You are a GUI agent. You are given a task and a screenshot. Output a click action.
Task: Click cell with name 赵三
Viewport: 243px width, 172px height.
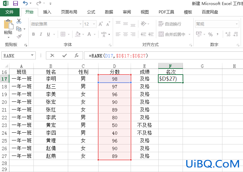coord(51,87)
